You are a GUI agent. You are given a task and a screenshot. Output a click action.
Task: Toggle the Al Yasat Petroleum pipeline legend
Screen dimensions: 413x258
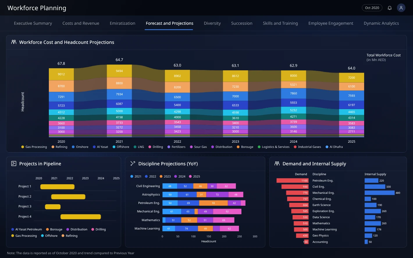pos(26,229)
